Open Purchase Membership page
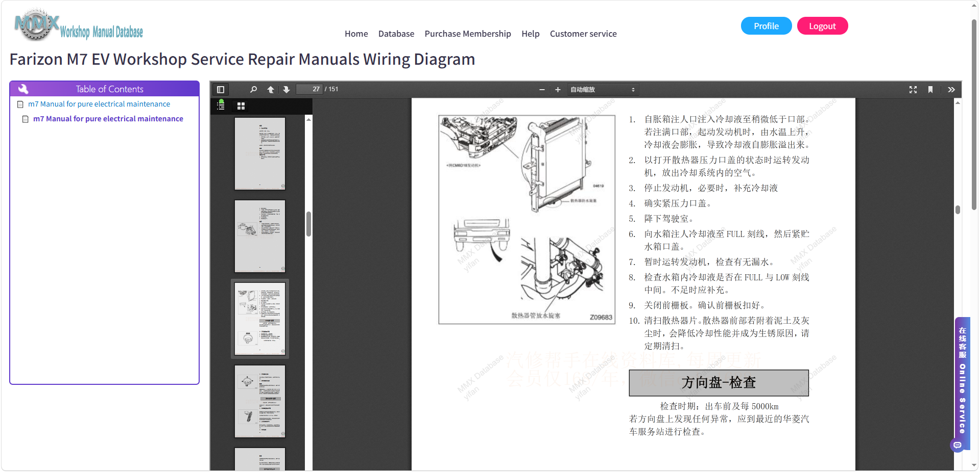 click(468, 34)
